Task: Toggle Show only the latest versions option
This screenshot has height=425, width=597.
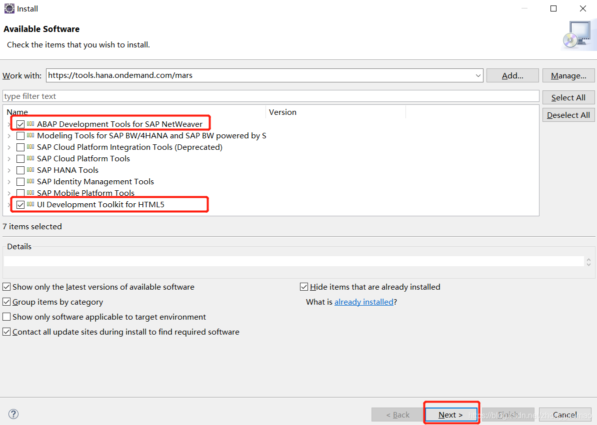Action: pyautogui.click(x=6, y=287)
